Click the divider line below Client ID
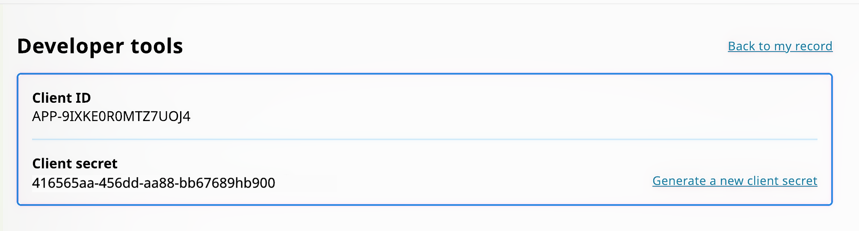 (424, 139)
